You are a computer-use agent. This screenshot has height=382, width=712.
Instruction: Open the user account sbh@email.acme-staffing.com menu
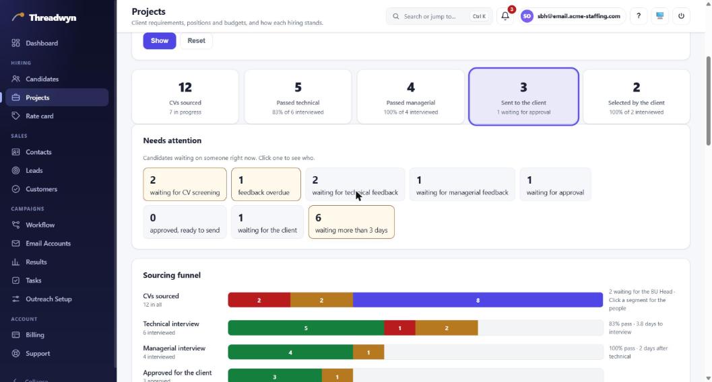[x=573, y=16]
